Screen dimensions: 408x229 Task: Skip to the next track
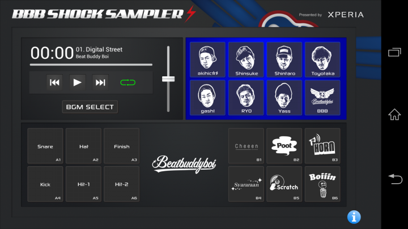pyautogui.click(x=100, y=83)
